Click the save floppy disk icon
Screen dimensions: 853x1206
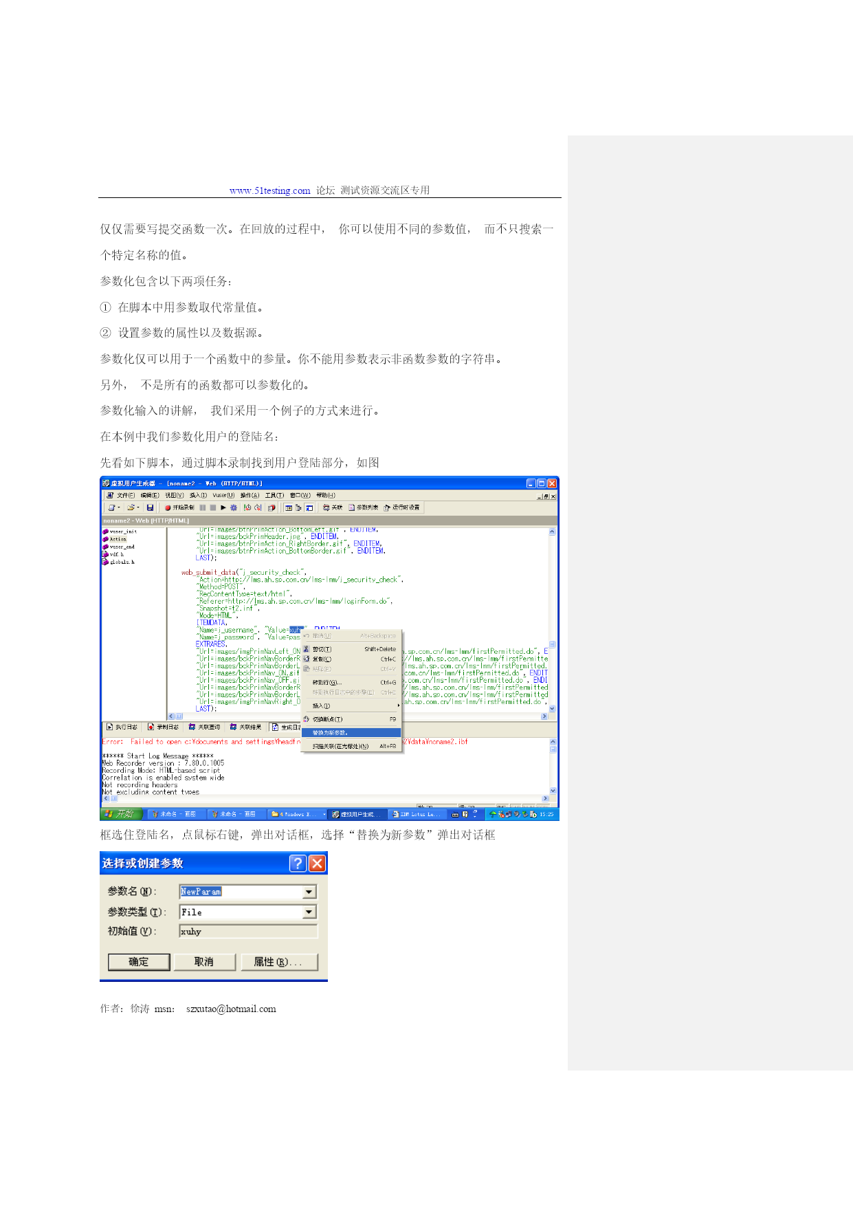click(150, 507)
